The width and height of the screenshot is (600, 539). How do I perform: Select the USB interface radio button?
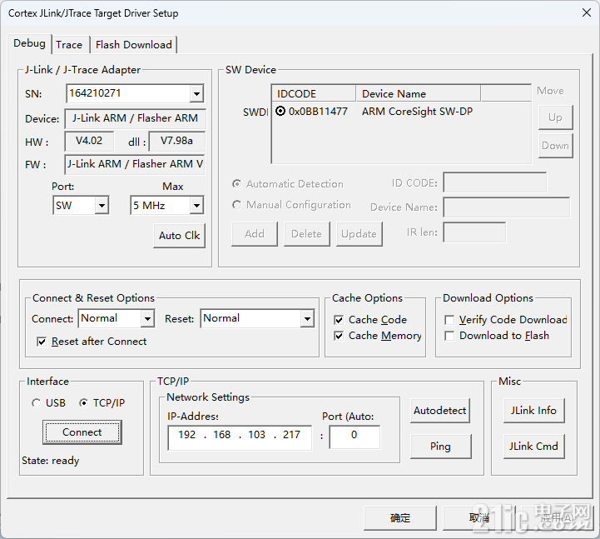coord(37,403)
